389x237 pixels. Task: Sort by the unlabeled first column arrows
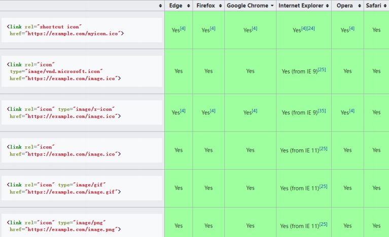(x=160, y=6)
